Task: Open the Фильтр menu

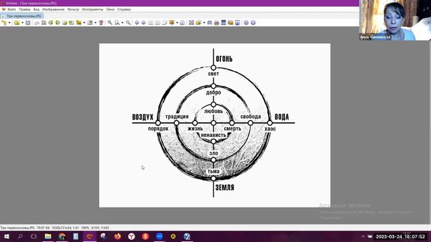Action: tap(73, 9)
